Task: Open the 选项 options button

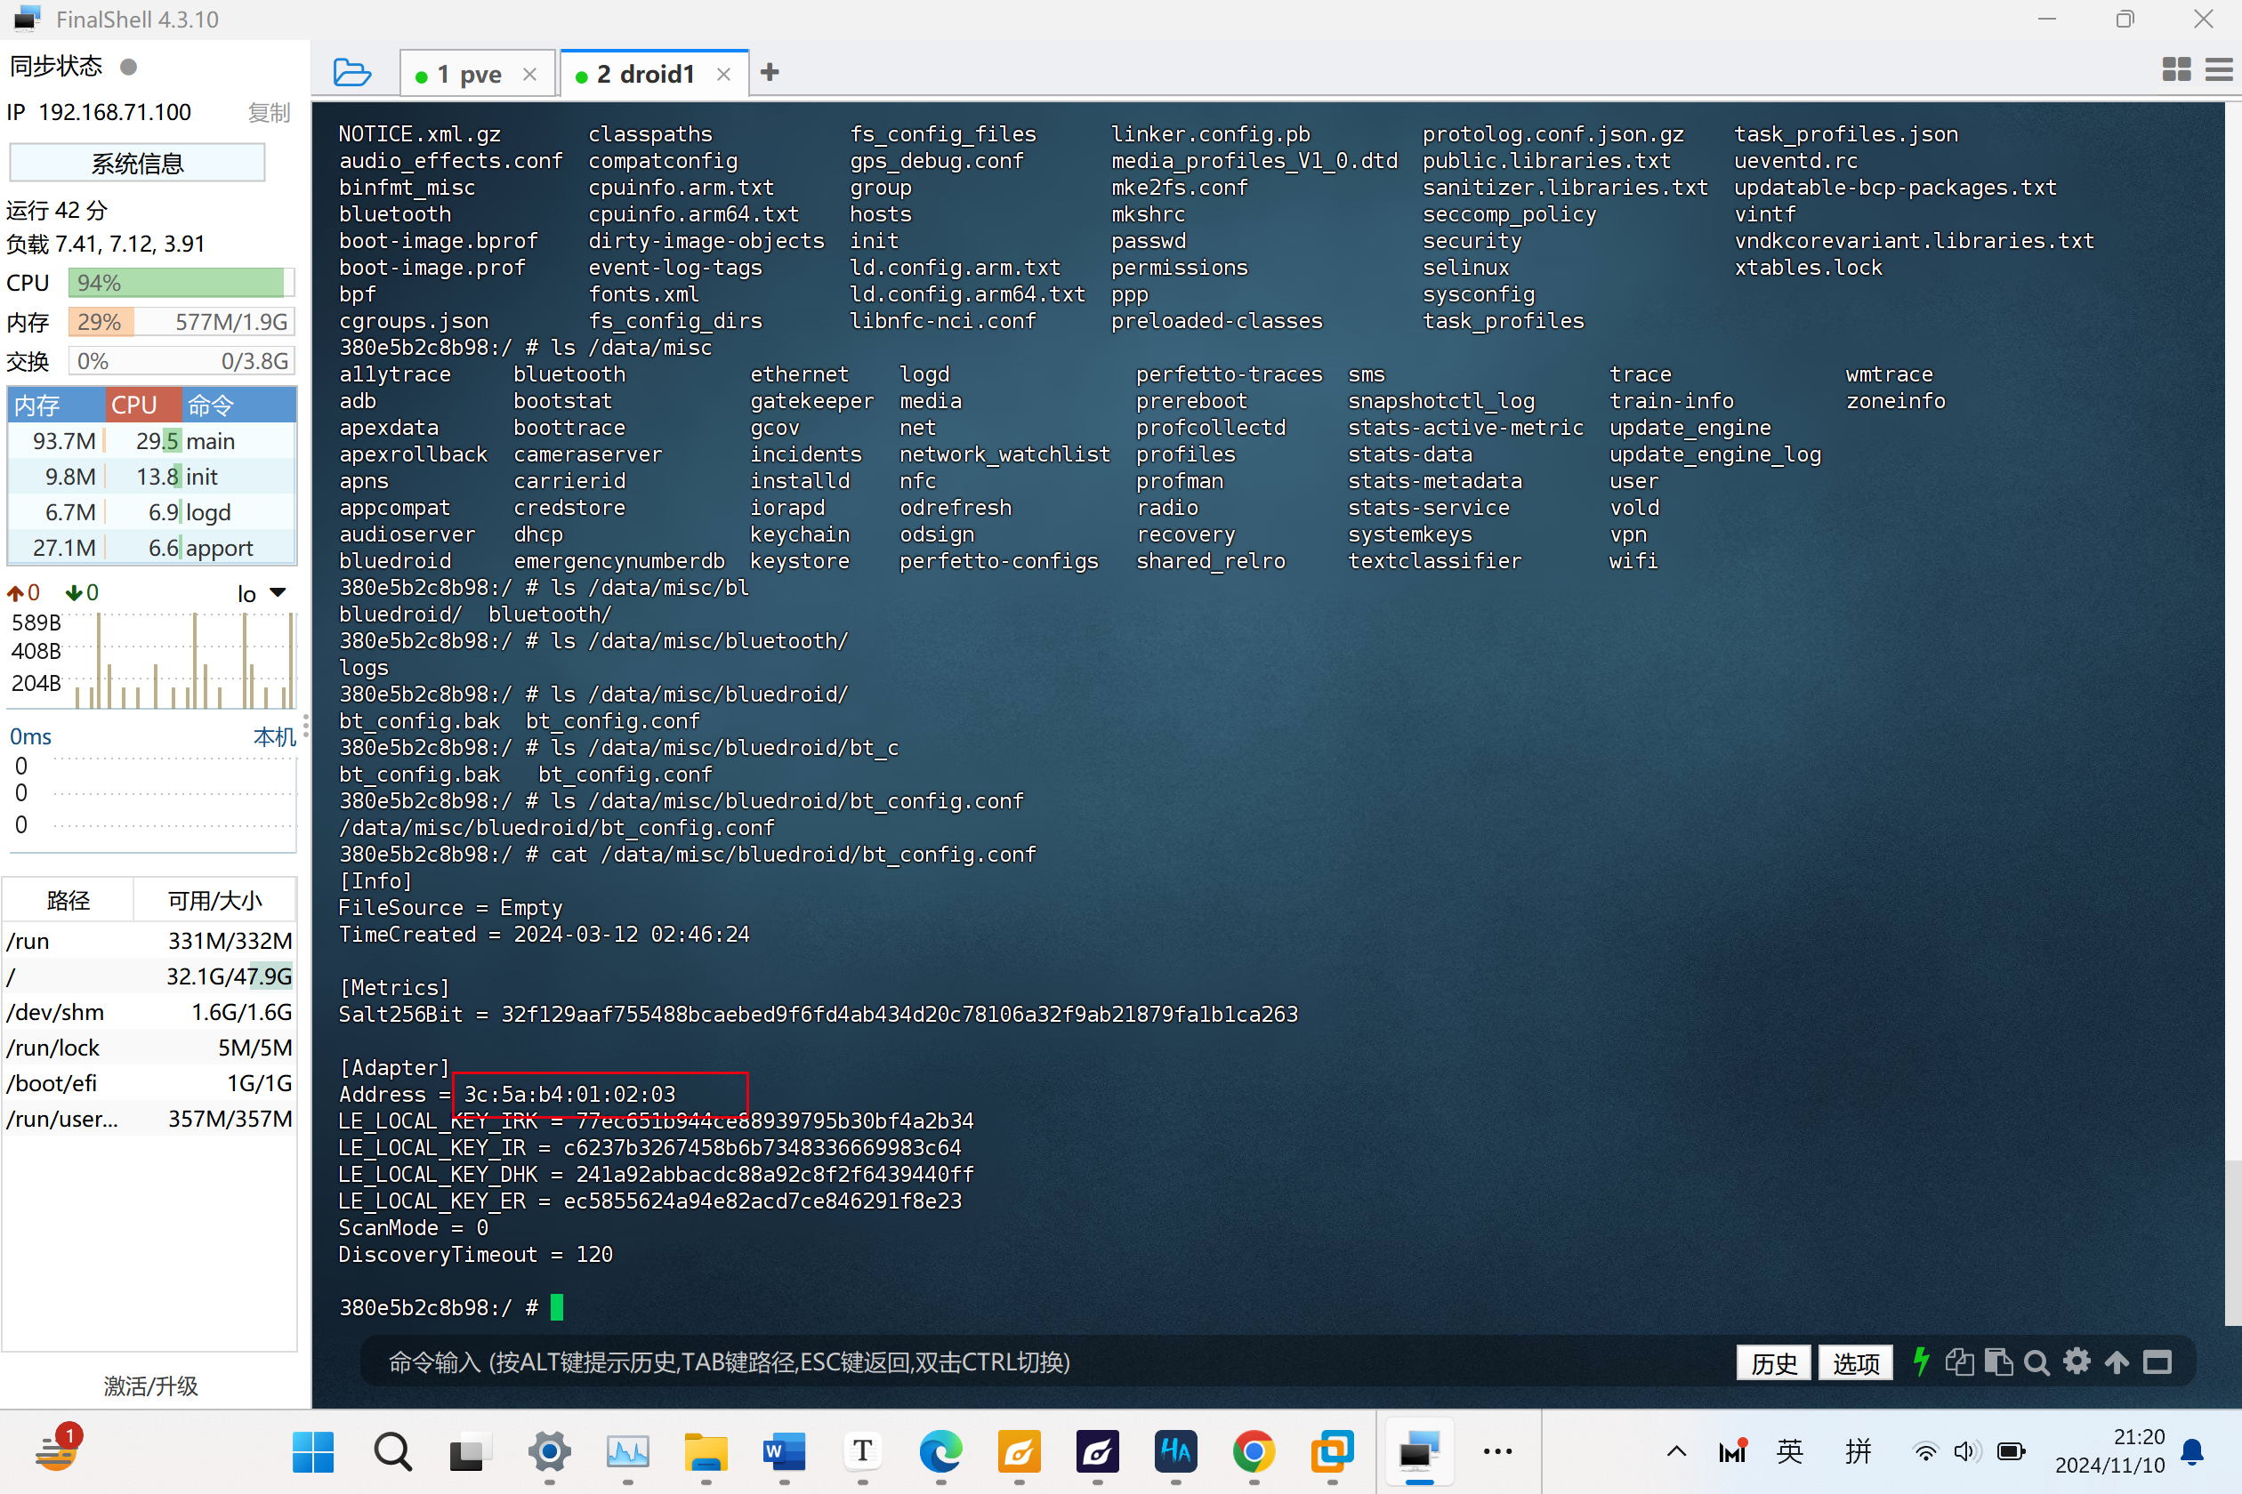Action: coord(1855,1362)
